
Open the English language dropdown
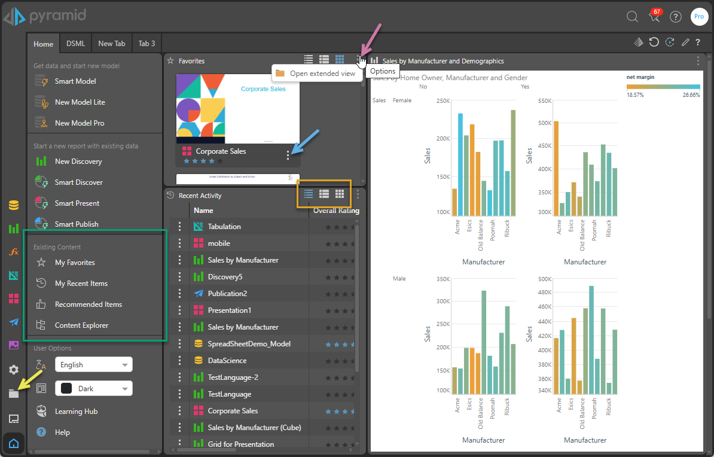point(94,365)
